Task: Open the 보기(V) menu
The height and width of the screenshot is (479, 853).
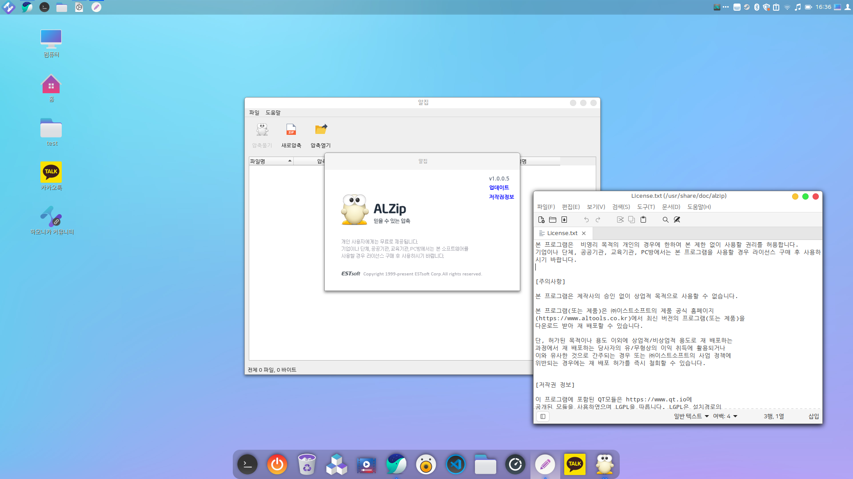Action: 596,207
